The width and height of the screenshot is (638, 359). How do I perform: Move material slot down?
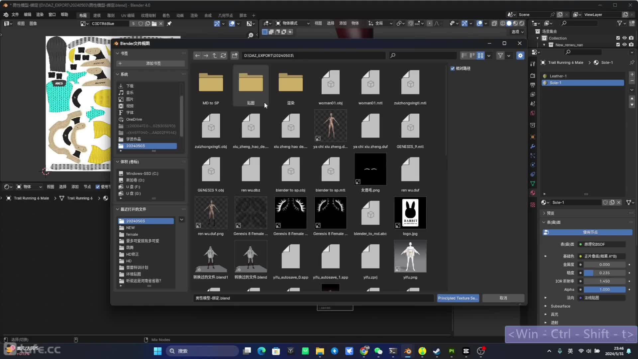[x=632, y=105]
